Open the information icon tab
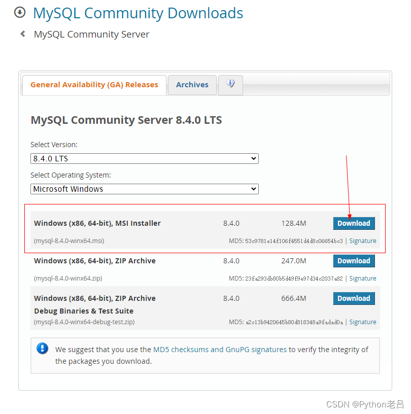This screenshot has width=411, height=414. (230, 85)
